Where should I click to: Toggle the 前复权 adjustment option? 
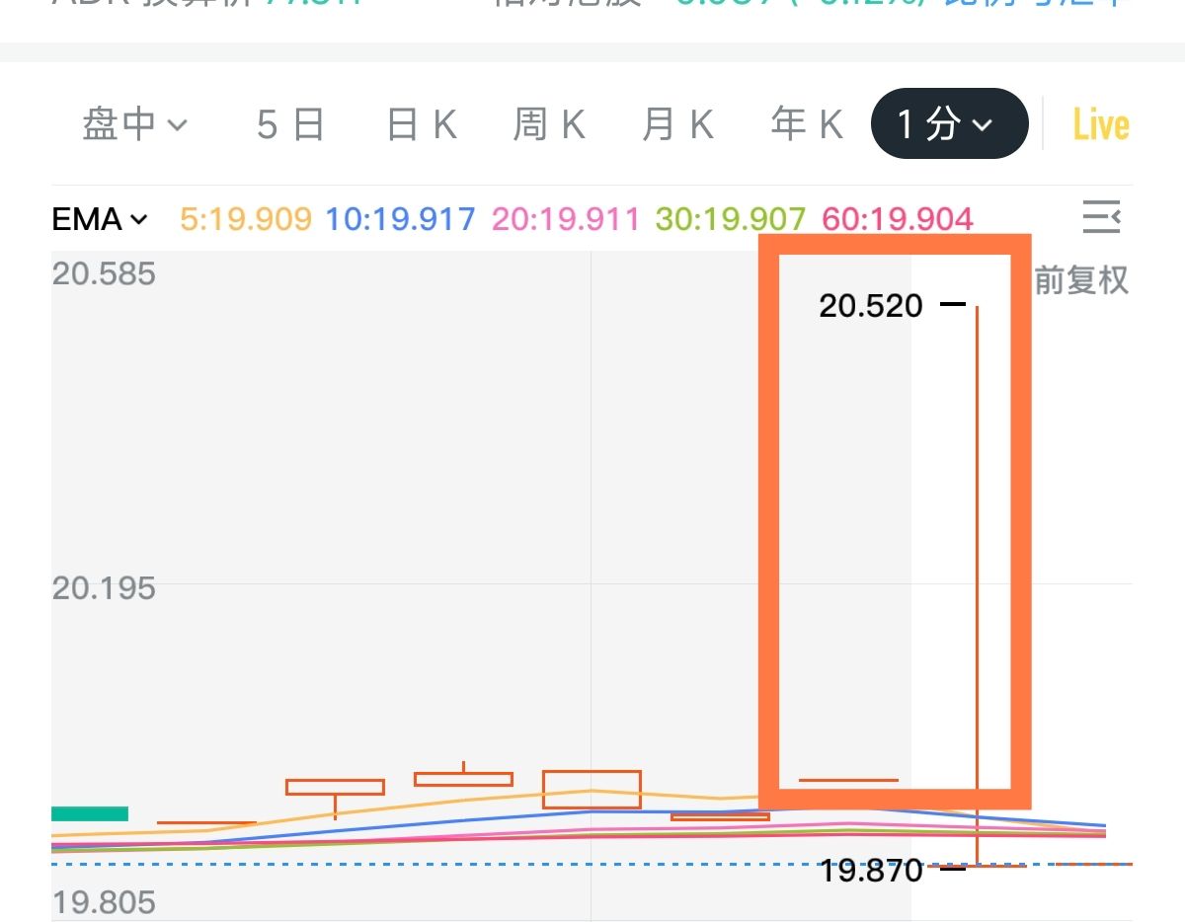click(x=1080, y=281)
